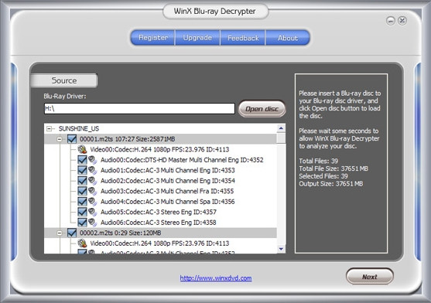Toggle the Audio06 Stereo ID:4358 checkbox

tap(82, 223)
